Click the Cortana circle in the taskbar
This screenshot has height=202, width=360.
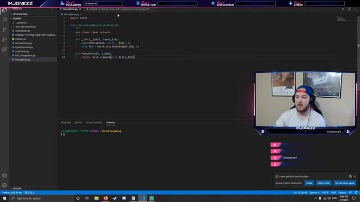(x=78, y=198)
